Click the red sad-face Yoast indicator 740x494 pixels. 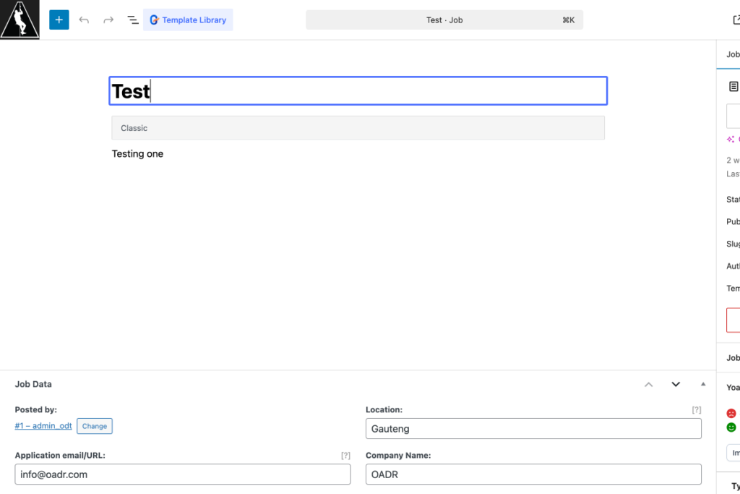731,414
